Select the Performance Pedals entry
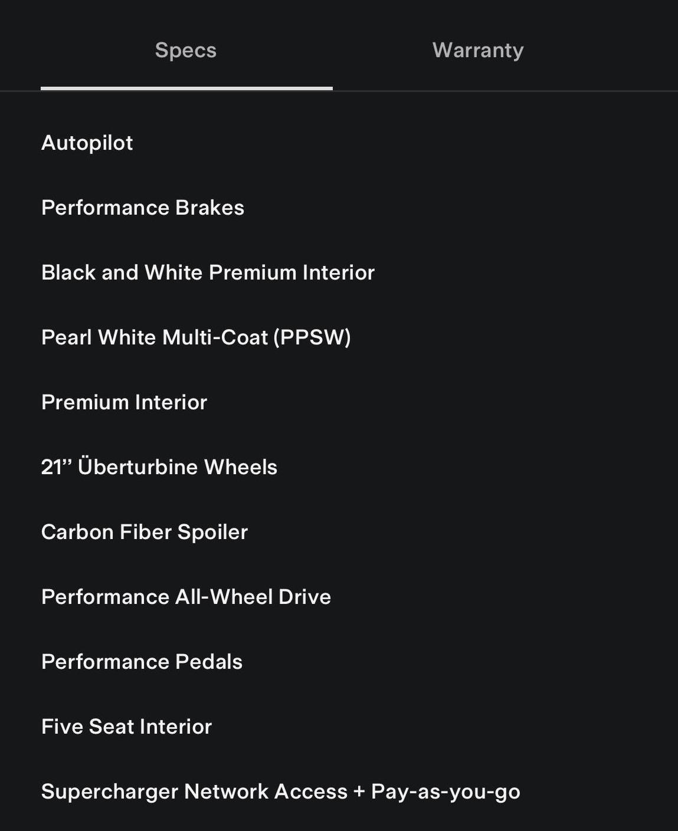 pos(142,662)
